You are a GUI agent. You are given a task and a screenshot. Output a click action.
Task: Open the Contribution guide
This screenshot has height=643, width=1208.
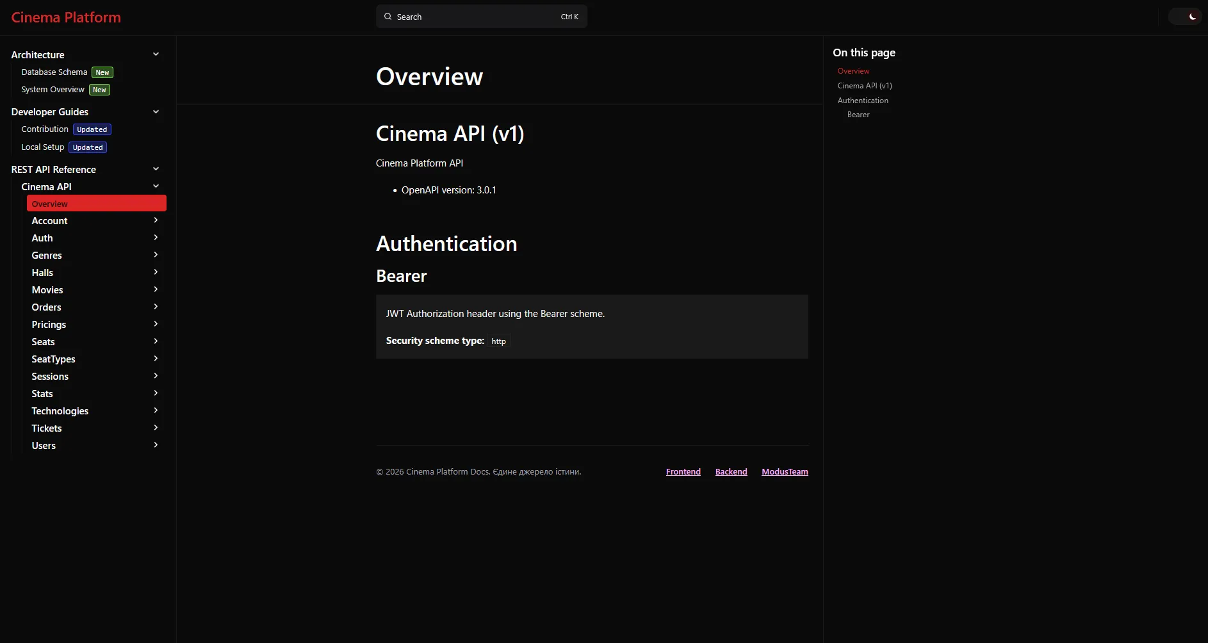(45, 129)
